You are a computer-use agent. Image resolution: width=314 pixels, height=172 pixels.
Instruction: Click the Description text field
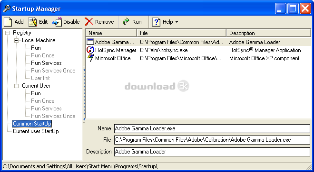pos(212,152)
